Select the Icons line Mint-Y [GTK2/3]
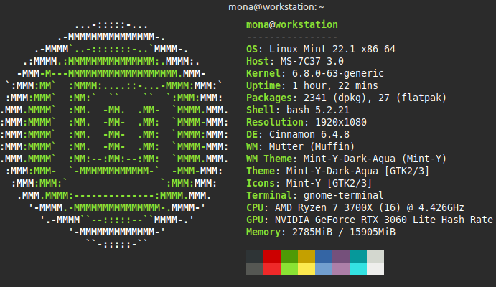The image size is (496, 287). click(309, 183)
